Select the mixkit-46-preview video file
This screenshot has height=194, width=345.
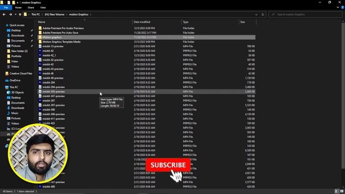pos(53,78)
